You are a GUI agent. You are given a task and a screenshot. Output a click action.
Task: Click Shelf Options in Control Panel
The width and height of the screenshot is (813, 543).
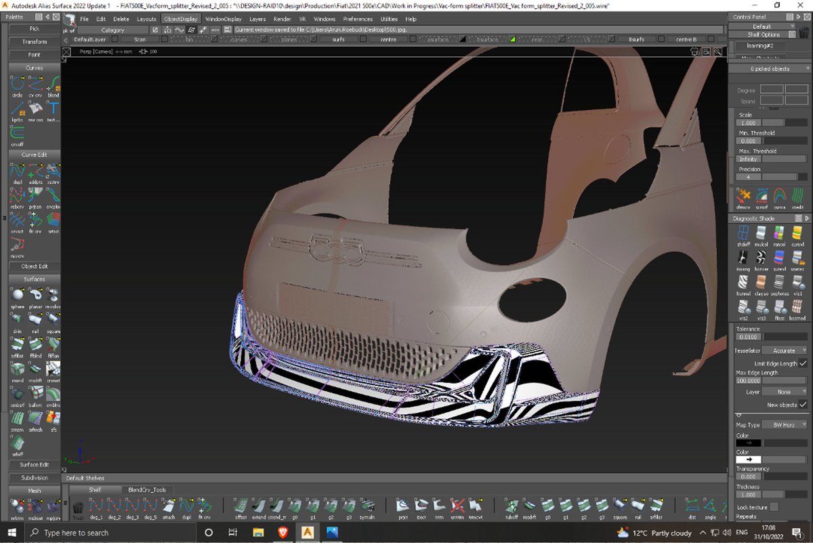point(764,35)
